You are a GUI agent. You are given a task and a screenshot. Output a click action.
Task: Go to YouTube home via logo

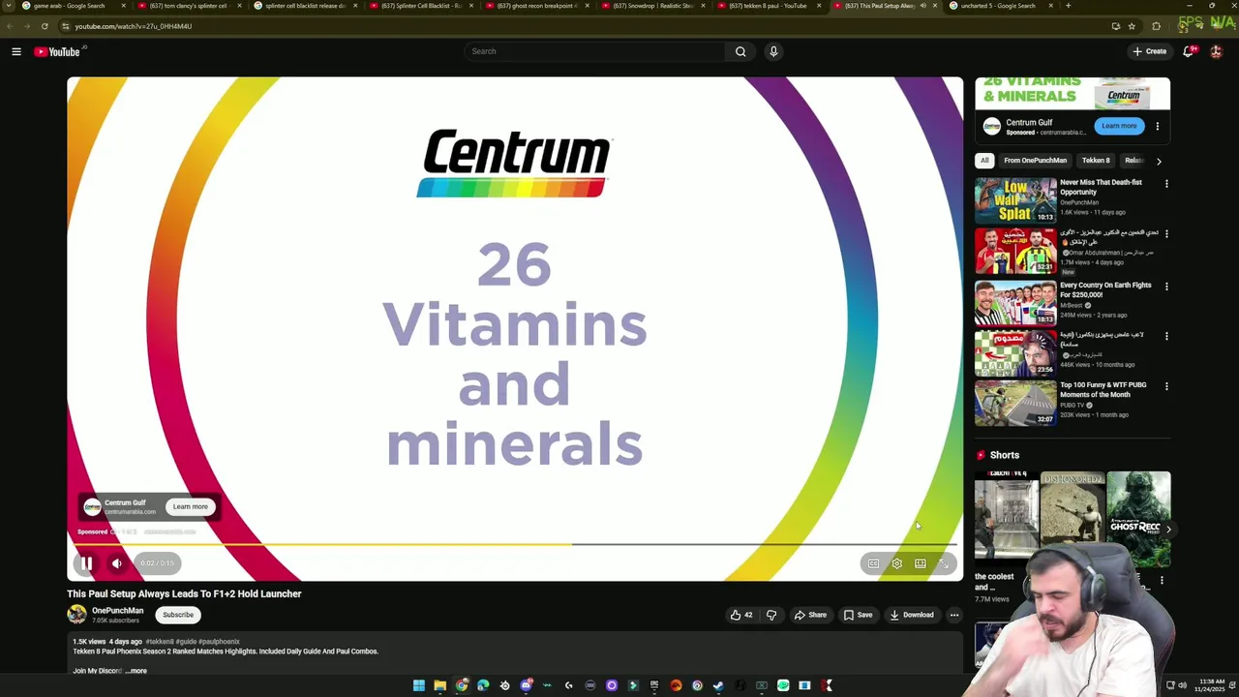tap(57, 51)
